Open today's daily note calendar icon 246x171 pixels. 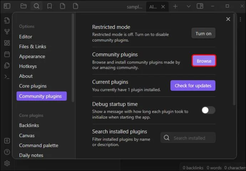[x=7, y=54]
